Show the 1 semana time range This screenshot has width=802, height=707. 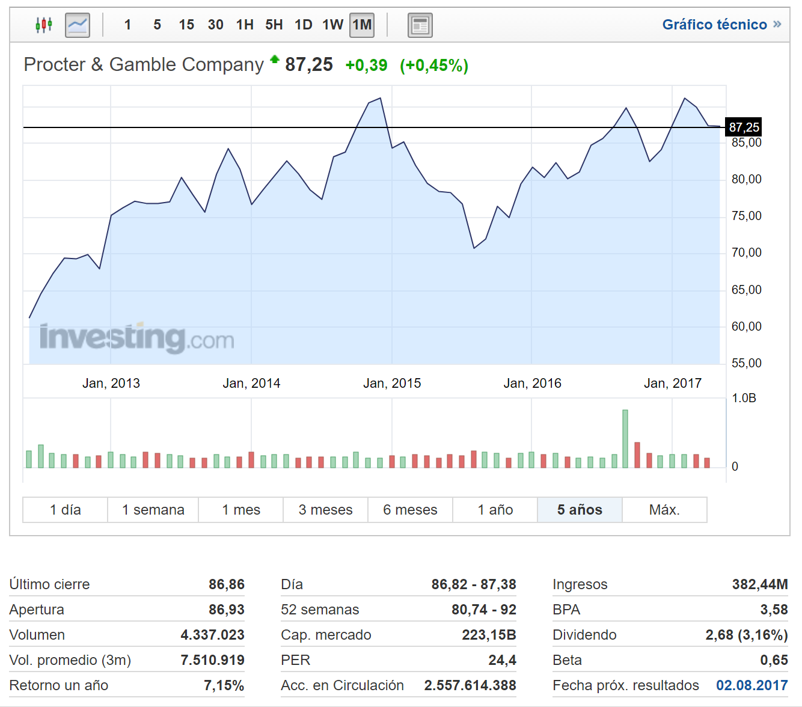153,510
